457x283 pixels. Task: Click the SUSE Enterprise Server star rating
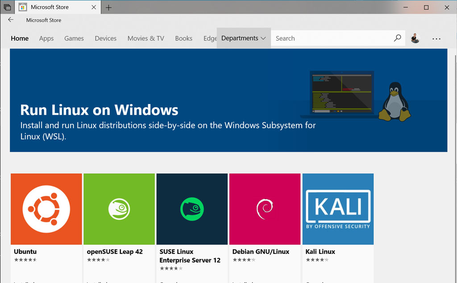(171, 268)
